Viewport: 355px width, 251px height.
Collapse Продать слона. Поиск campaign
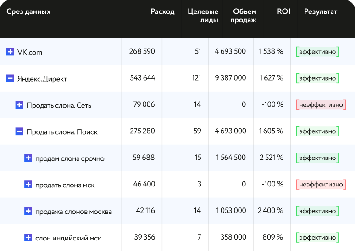pos(19,131)
